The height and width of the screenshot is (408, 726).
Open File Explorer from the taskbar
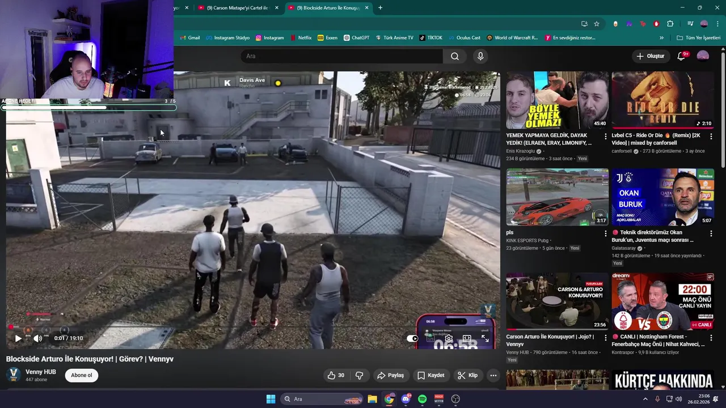tap(372, 399)
